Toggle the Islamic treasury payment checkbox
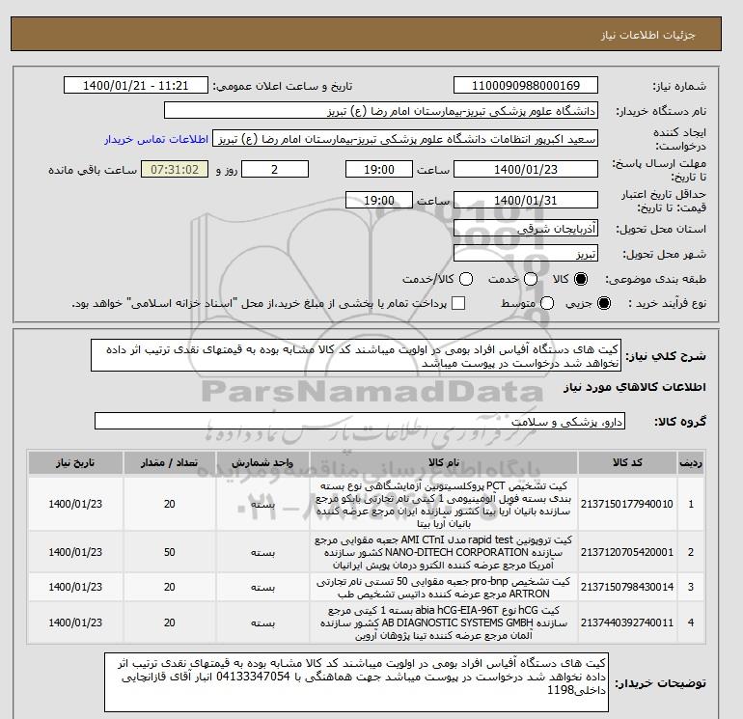The height and width of the screenshot is (719, 743). pyautogui.click(x=458, y=303)
